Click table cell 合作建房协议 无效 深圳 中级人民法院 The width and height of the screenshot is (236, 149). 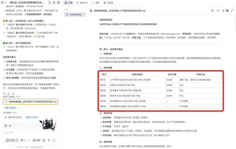tap(128, 101)
